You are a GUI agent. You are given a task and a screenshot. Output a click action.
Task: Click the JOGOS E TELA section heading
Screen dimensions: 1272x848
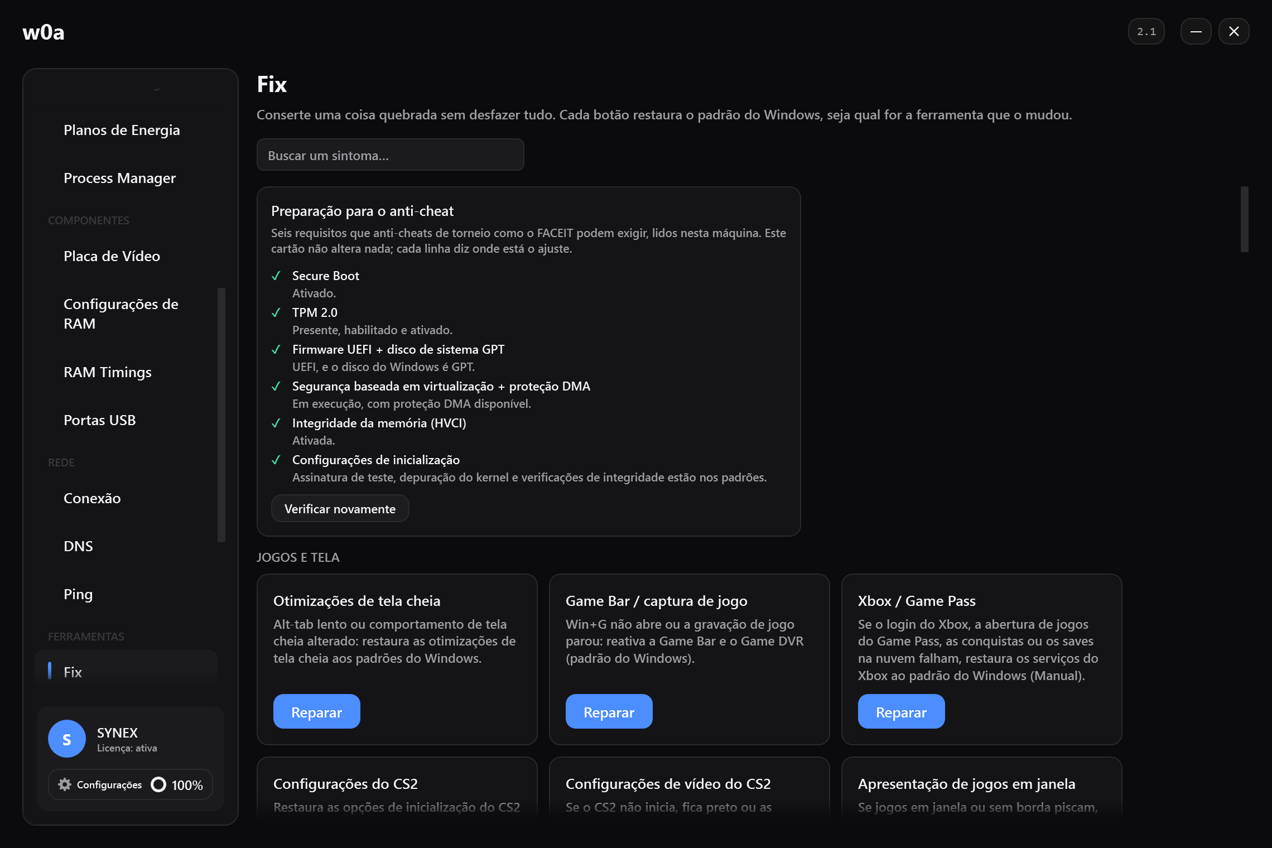(x=298, y=557)
